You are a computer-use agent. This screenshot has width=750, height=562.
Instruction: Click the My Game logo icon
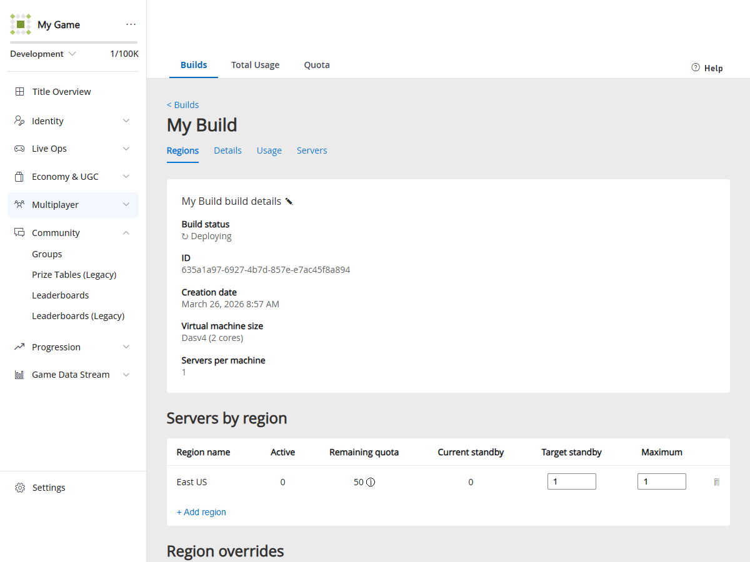point(21,24)
